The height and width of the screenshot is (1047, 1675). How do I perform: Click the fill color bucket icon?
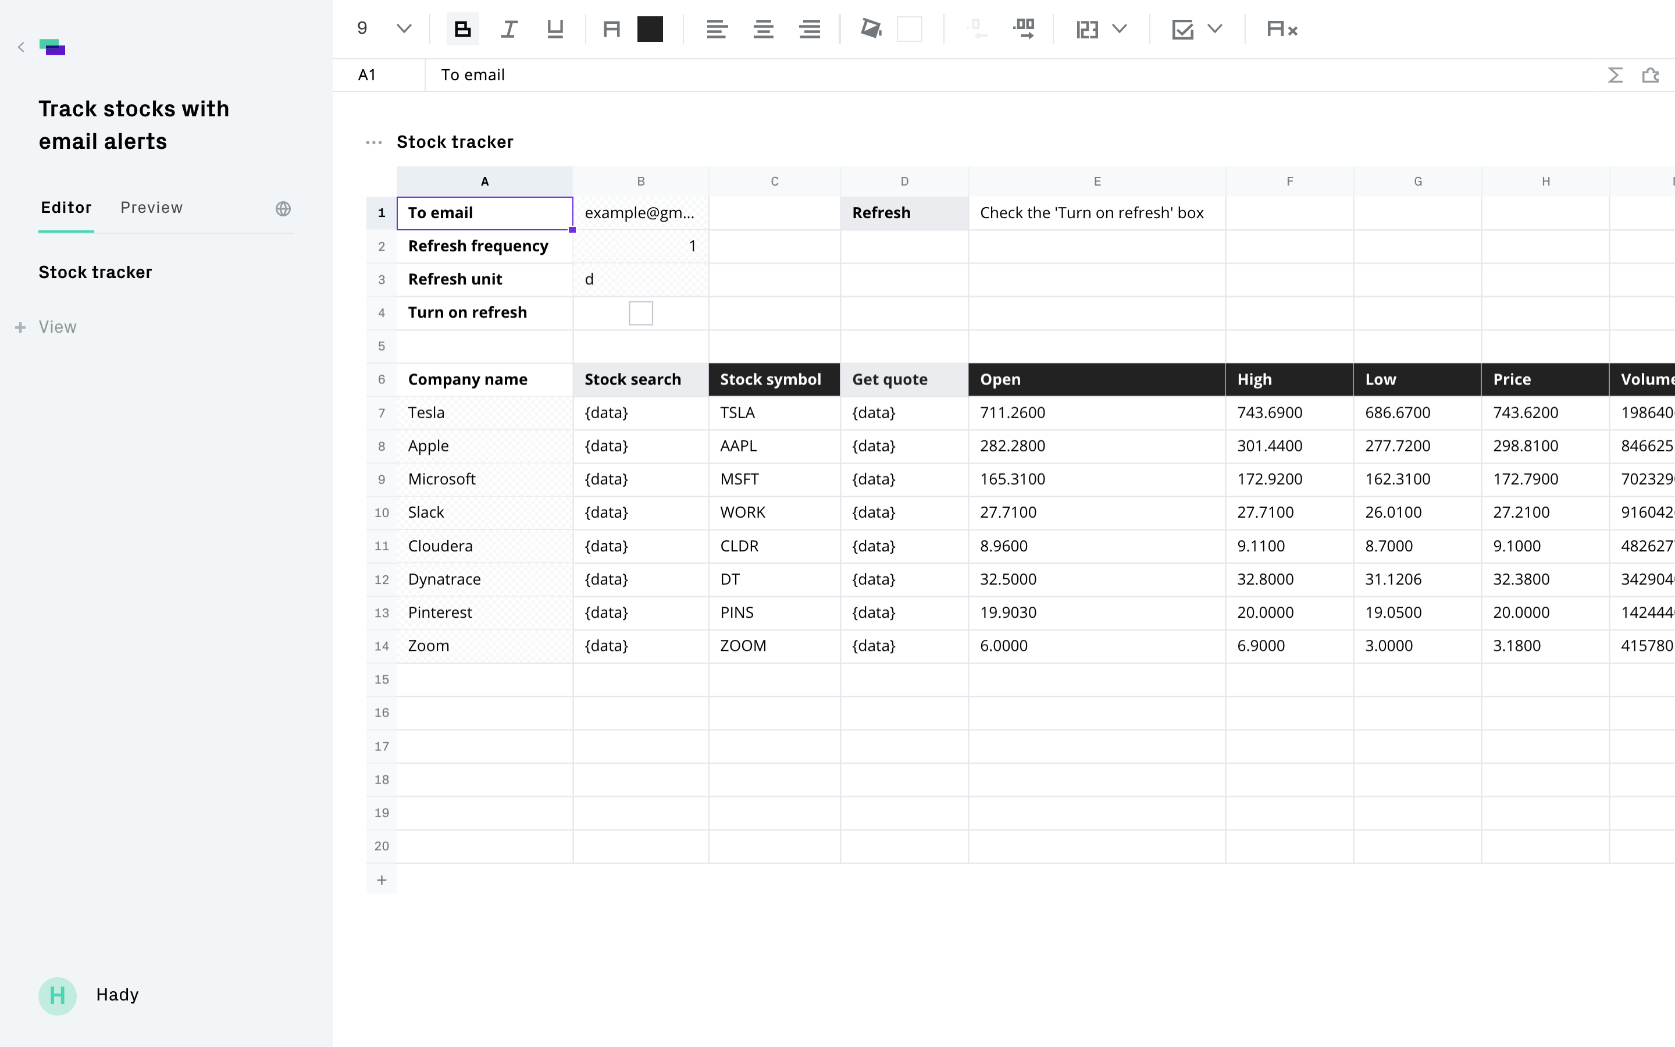871,29
